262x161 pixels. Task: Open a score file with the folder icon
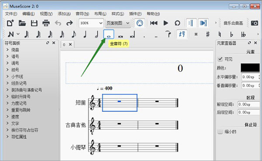pyautogui.click(x=22, y=23)
